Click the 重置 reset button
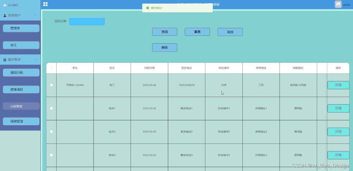353x171 pixels. coord(197,32)
